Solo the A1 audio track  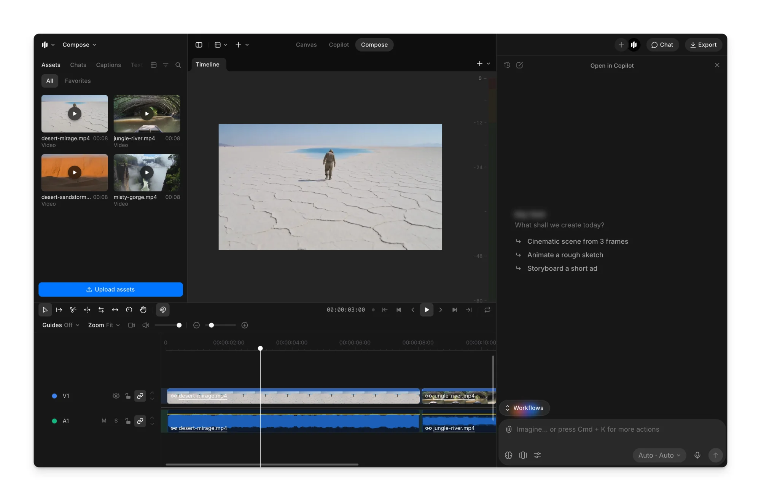[x=116, y=421]
